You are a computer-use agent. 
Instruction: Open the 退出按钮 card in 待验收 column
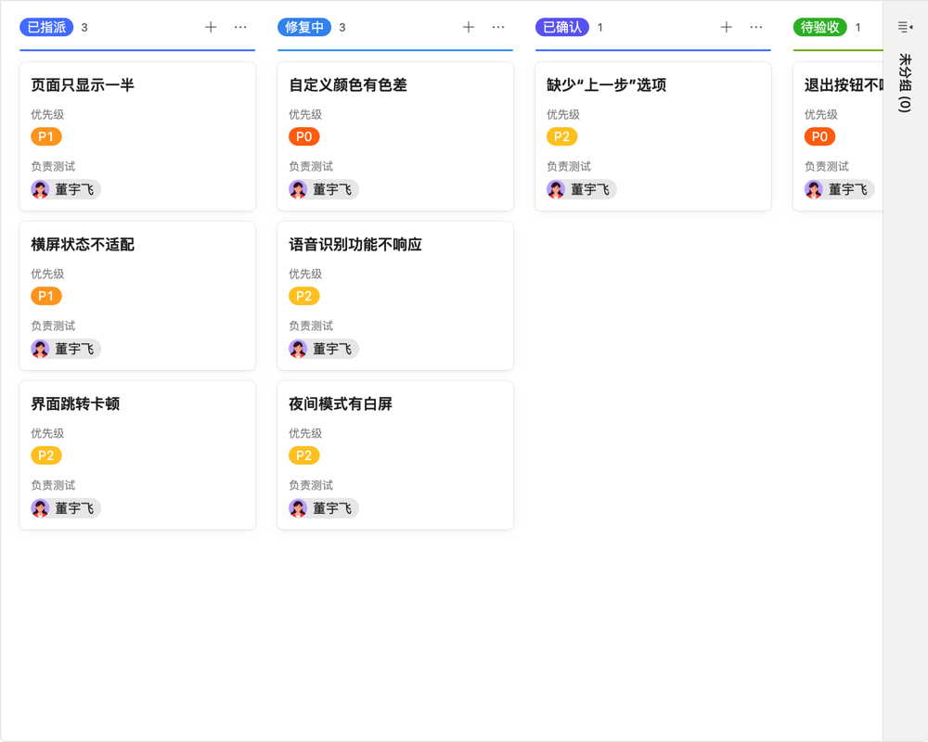coord(838,136)
